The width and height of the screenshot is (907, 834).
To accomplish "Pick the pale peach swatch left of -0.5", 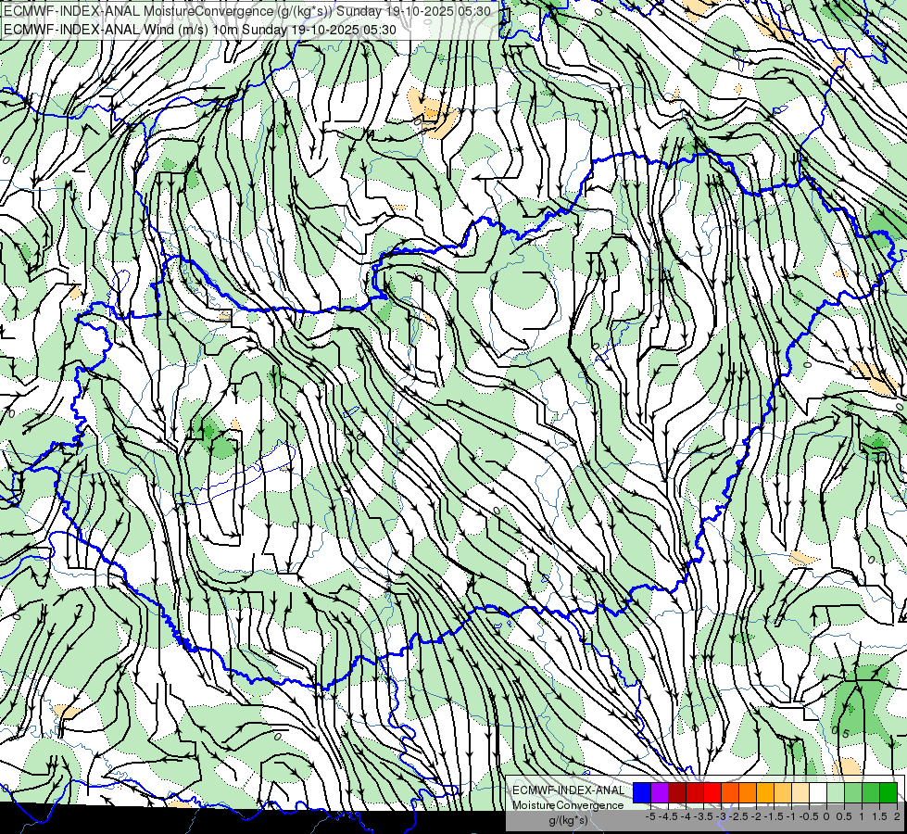I will coord(800,792).
